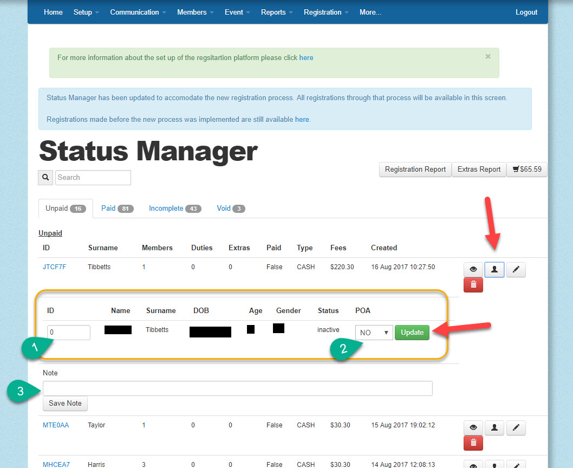Click Taylor surname cell
The width and height of the screenshot is (573, 468).
coord(96,425)
